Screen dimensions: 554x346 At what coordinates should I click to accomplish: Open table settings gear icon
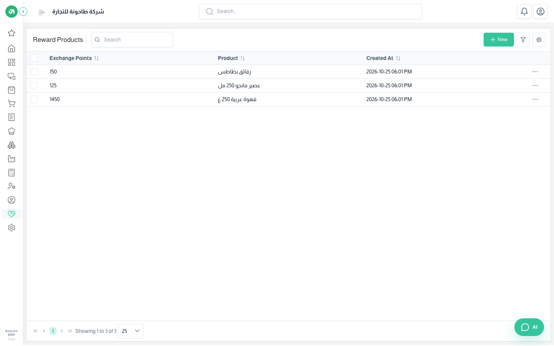[539, 40]
